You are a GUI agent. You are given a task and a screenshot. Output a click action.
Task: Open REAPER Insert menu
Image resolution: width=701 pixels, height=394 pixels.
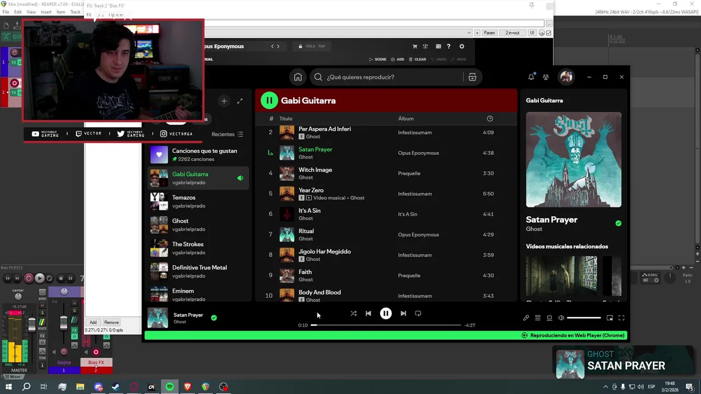(x=47, y=12)
